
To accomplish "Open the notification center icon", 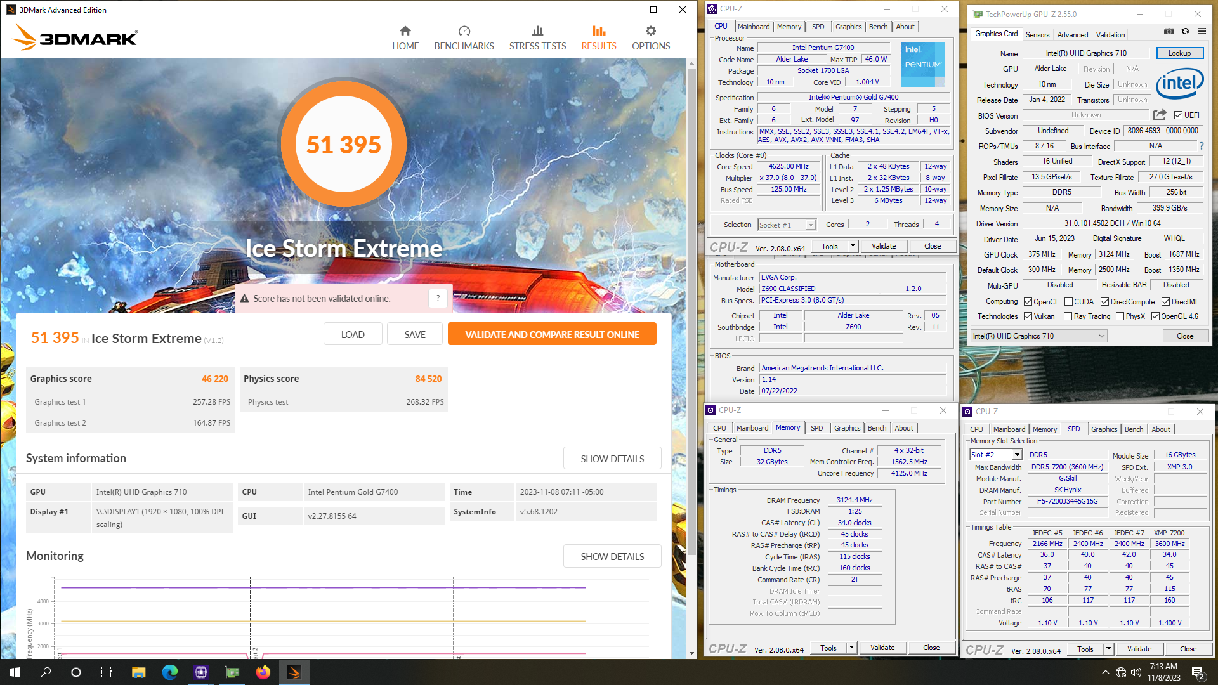I will [1198, 673].
